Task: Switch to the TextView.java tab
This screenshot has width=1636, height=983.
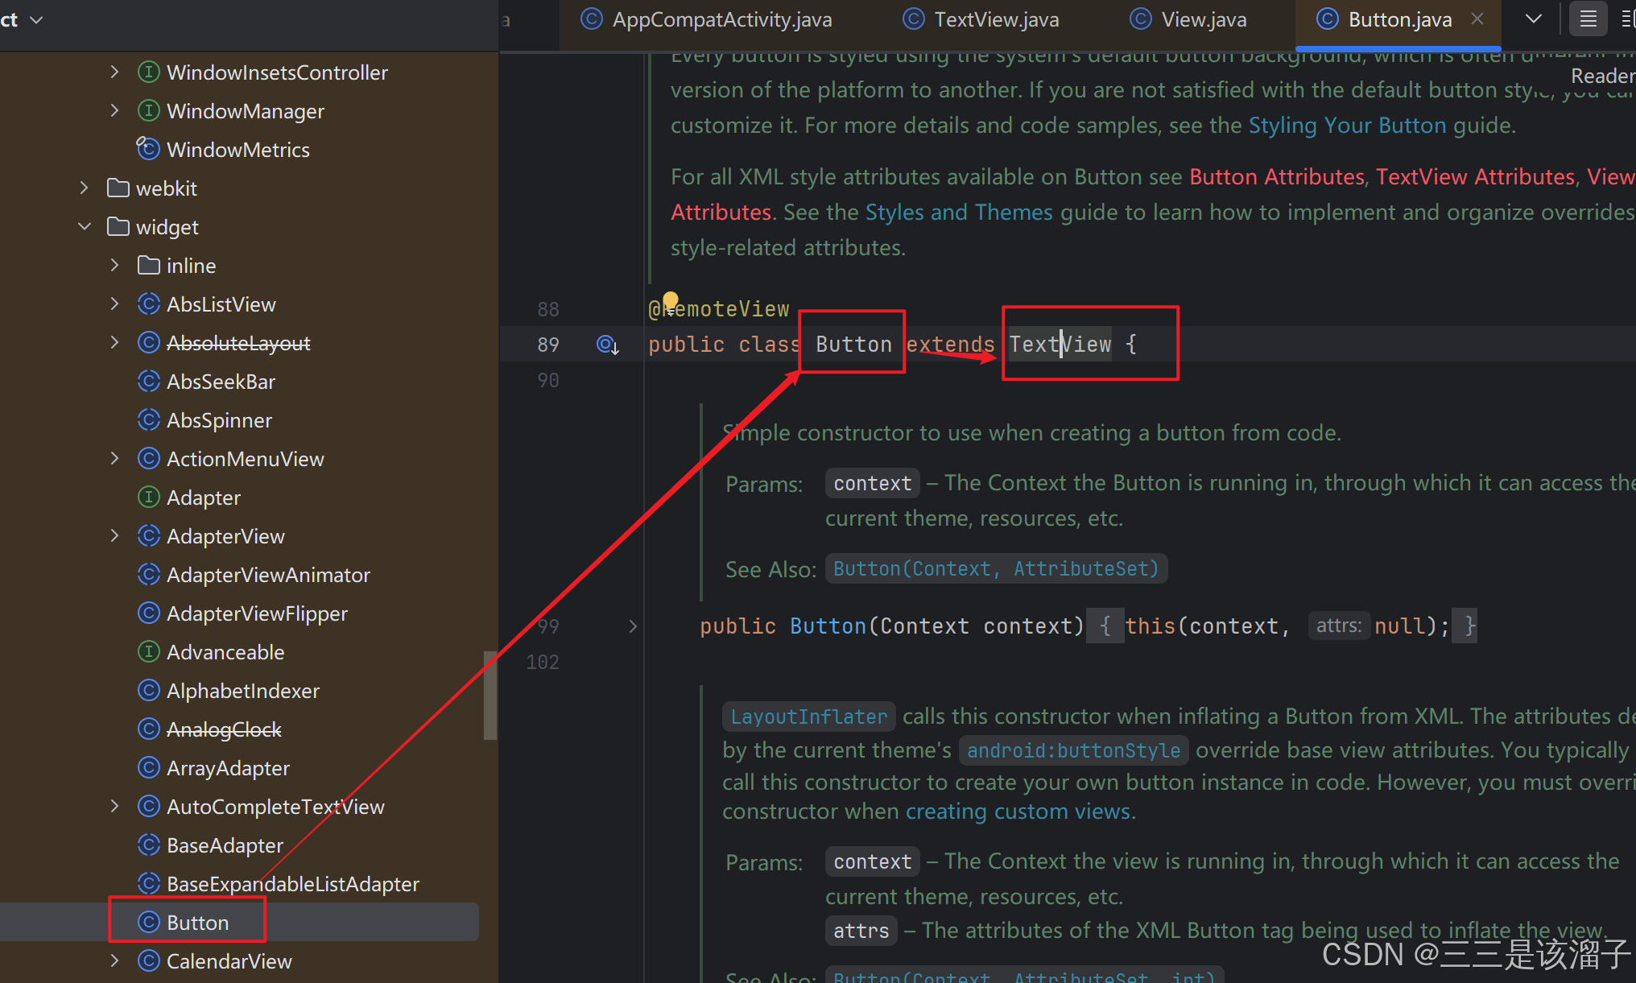Action: pos(996,19)
